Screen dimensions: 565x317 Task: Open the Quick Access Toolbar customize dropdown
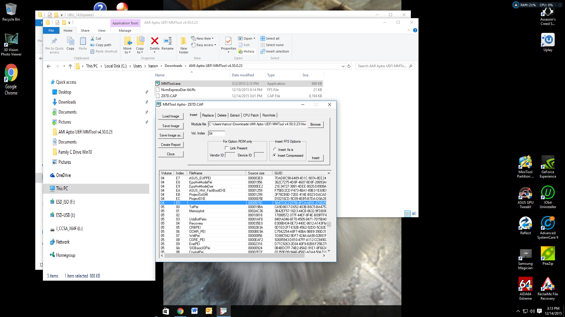[69, 23]
